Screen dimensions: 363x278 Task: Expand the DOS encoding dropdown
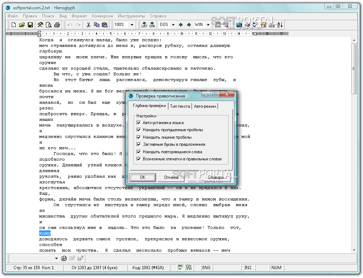173,25
